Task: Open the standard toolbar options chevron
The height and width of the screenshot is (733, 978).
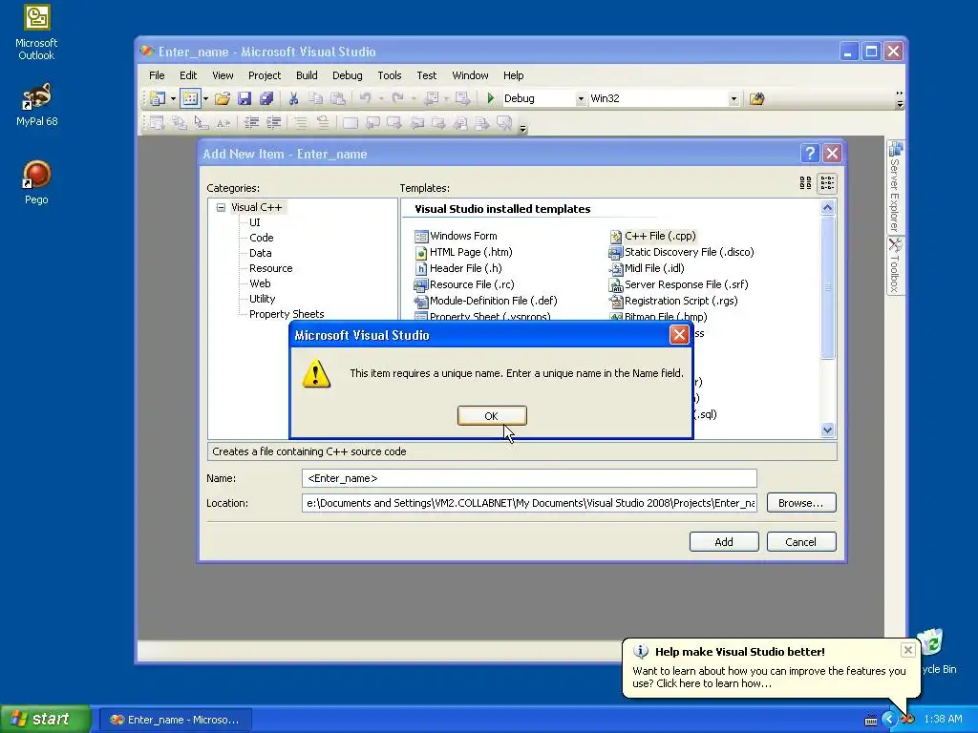Action: point(900,98)
